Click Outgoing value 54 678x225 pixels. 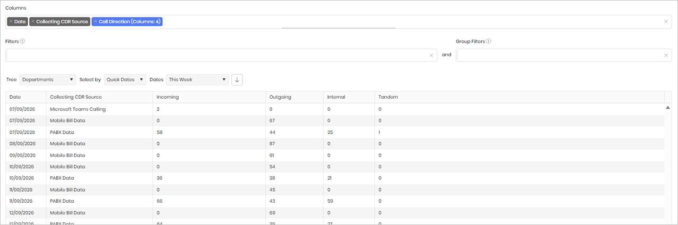272,167
